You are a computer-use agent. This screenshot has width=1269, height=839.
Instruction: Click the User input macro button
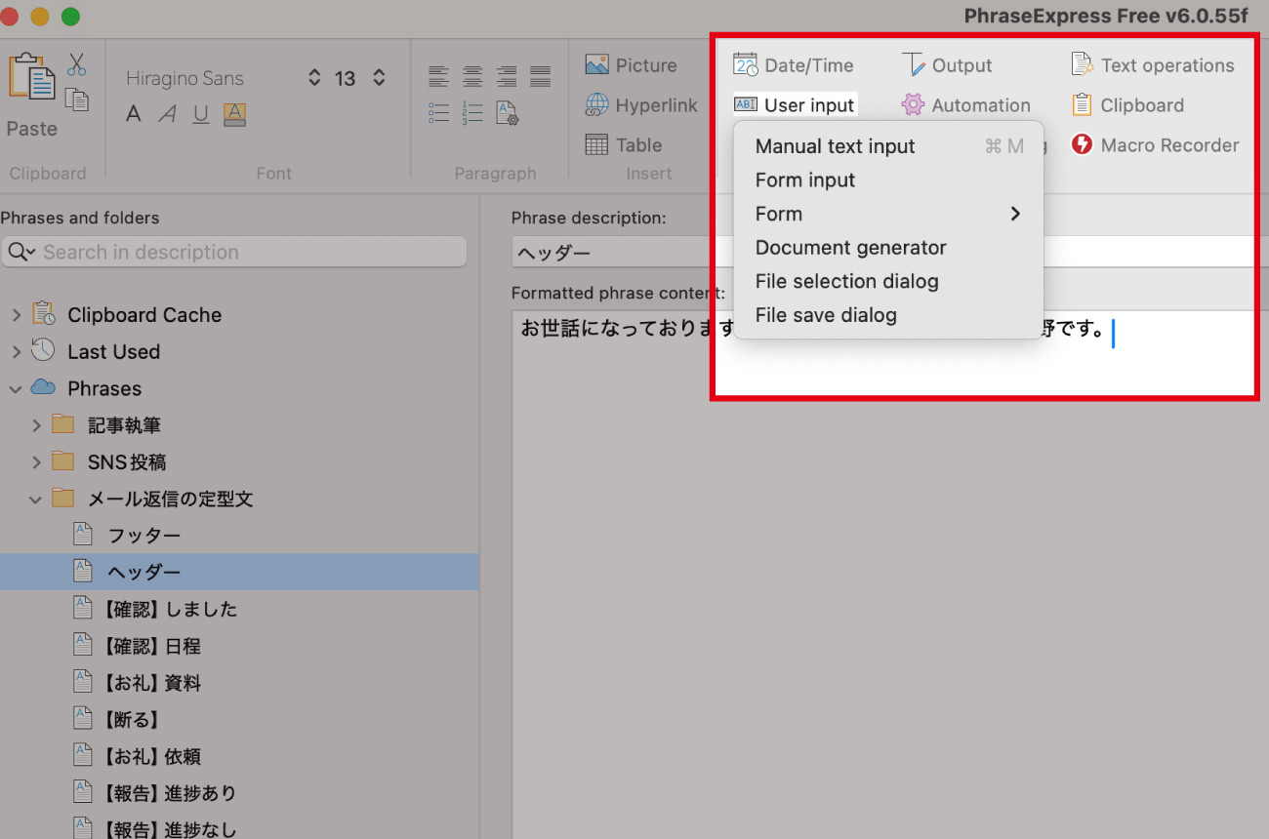796,105
